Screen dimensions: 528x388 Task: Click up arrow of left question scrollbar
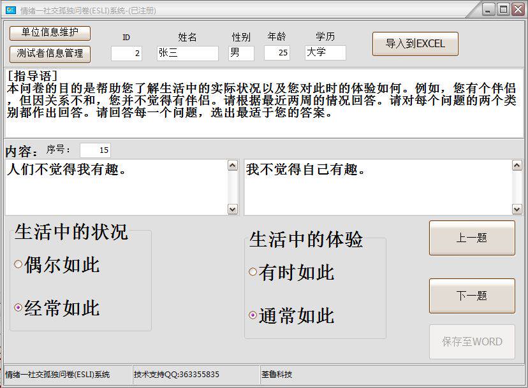pyautogui.click(x=233, y=165)
